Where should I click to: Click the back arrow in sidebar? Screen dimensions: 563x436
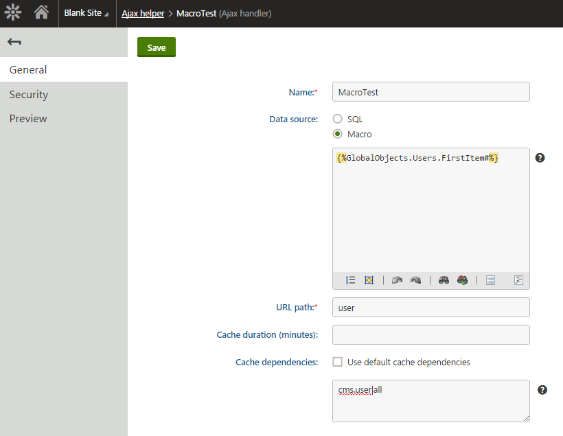pos(14,42)
